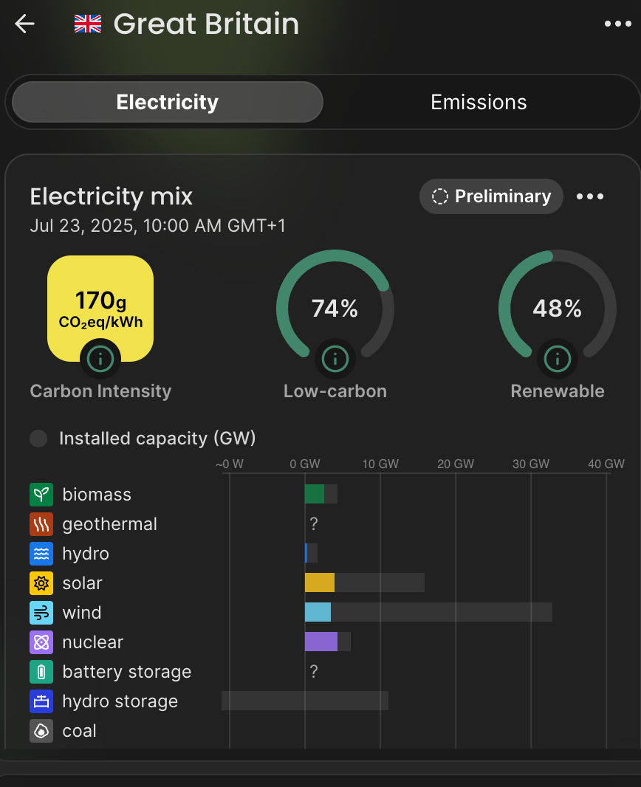Open Carbon Intensity info icon
This screenshot has width=641, height=787.
pyautogui.click(x=100, y=359)
